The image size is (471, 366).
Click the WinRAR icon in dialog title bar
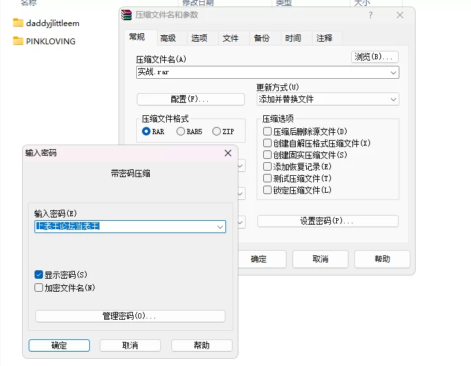click(128, 14)
